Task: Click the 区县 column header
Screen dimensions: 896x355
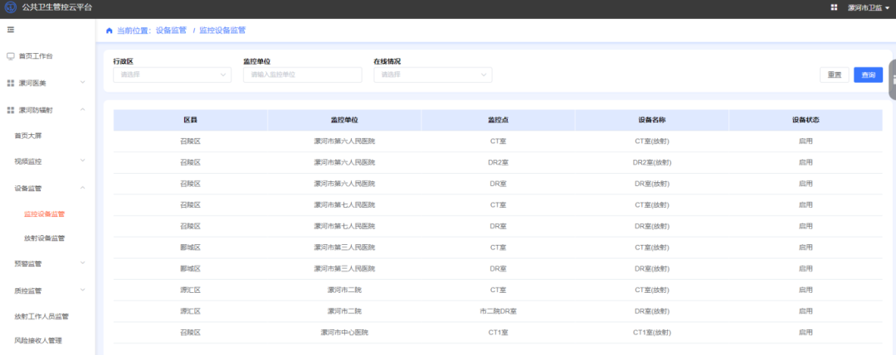Action: pos(190,120)
